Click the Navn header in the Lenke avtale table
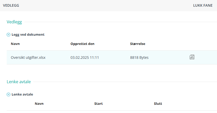This screenshot has width=217, height=113. click(x=39, y=103)
